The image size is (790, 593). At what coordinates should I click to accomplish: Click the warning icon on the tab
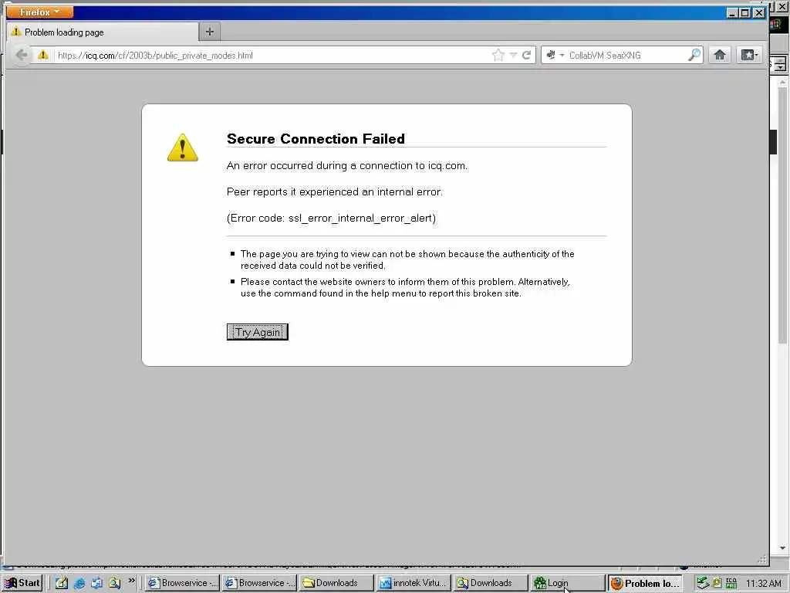pyautogui.click(x=16, y=32)
